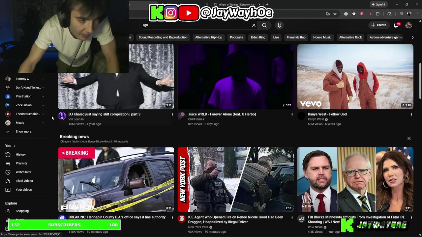Open DJ Khaled compilation video title

pos(105,114)
